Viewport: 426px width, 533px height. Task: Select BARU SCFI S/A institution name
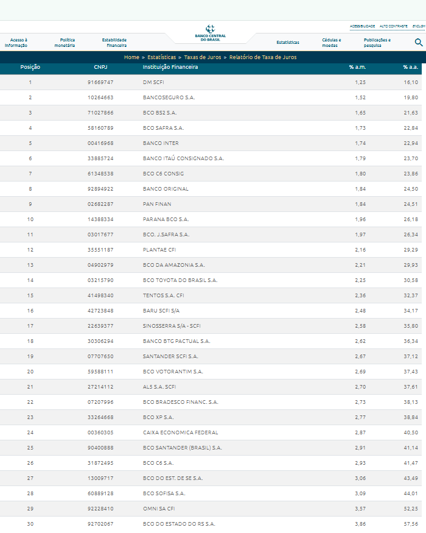point(161,311)
